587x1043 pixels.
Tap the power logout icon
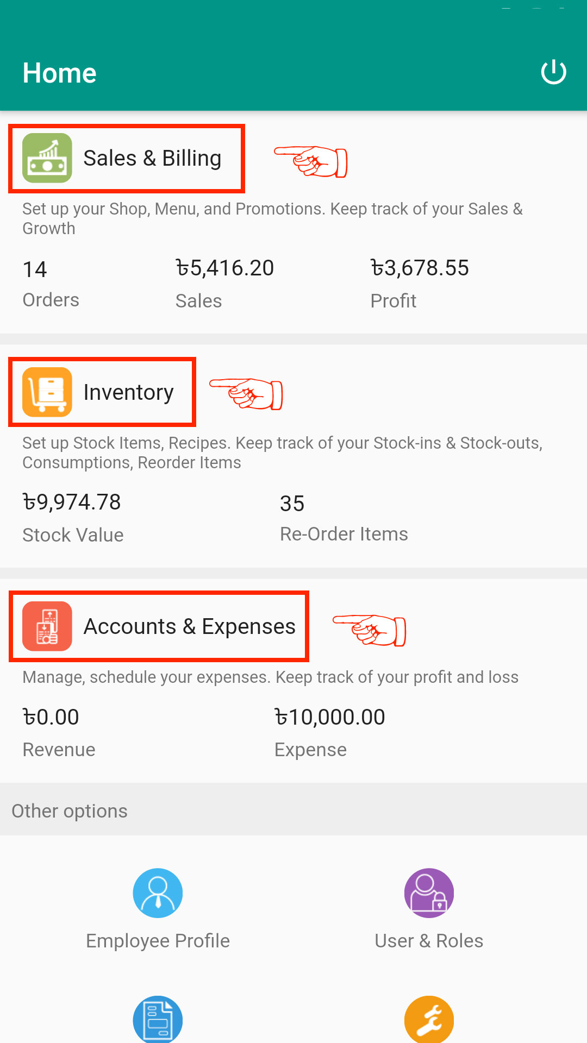click(553, 72)
